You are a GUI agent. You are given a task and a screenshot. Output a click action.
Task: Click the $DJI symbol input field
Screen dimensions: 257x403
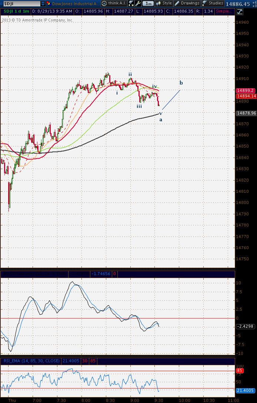(x=21, y=4)
